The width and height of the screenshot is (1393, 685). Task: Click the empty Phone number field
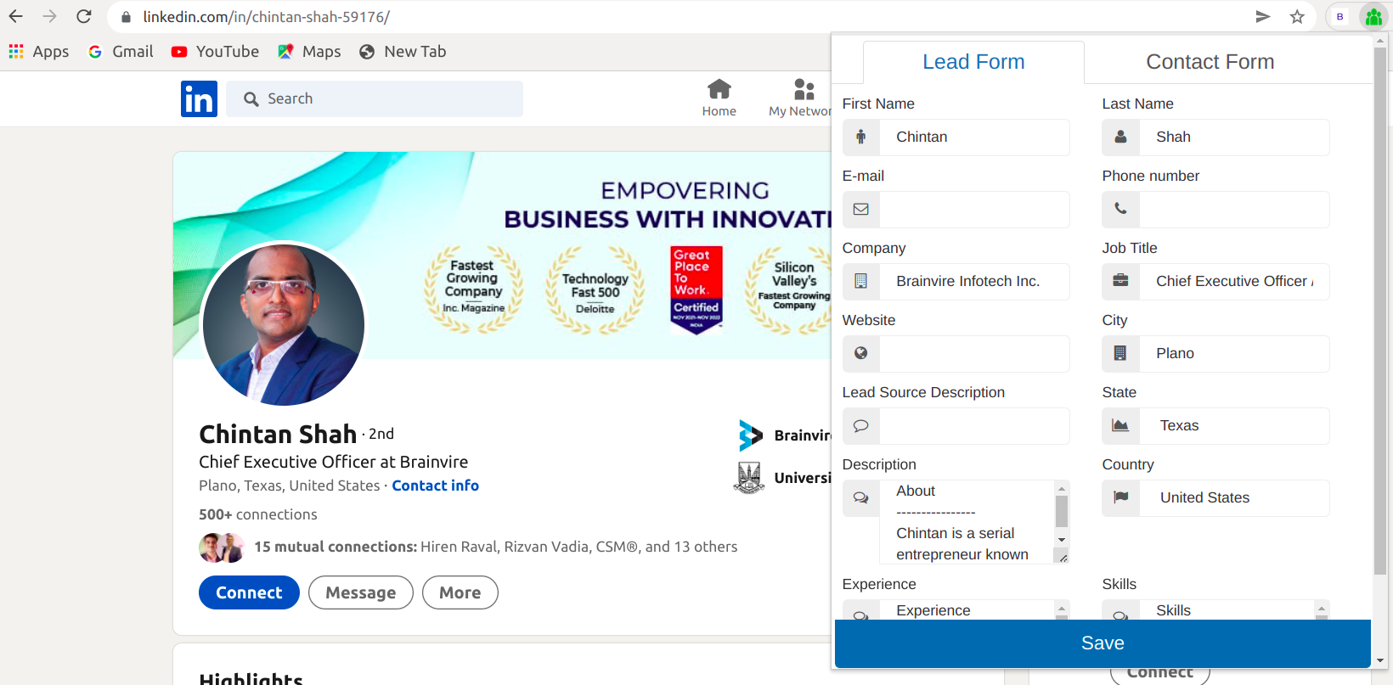1234,210
